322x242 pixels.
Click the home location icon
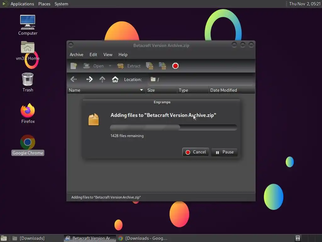(x=115, y=79)
